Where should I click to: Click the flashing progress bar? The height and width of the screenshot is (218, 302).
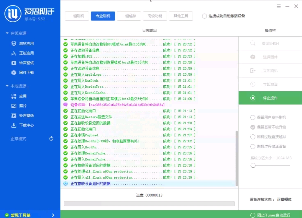(x=149, y=204)
